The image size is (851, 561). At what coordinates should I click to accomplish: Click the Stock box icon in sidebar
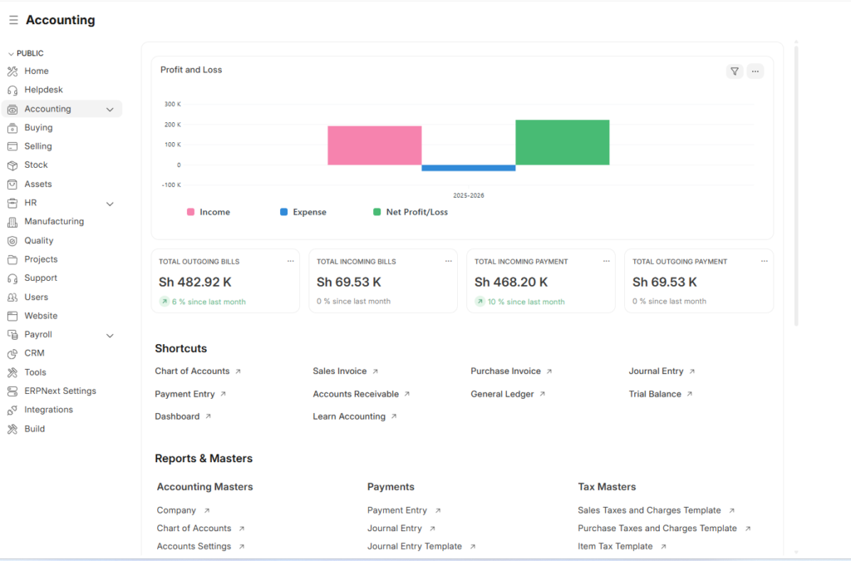click(x=12, y=165)
